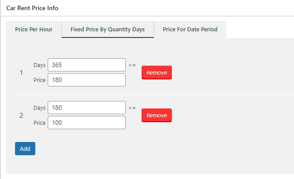
Task: Click the >= symbol in first row
Action: pos(132,65)
